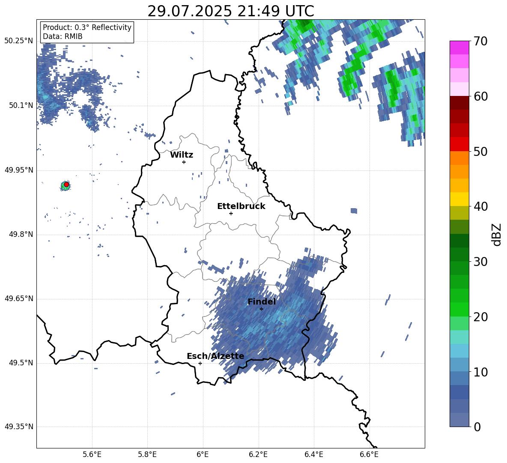The width and height of the screenshot is (507, 463).
Task: Click the 'Ettelbruck' city label
Action: tap(241, 206)
